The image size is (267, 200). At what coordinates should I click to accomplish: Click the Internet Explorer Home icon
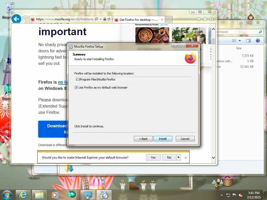point(198,19)
